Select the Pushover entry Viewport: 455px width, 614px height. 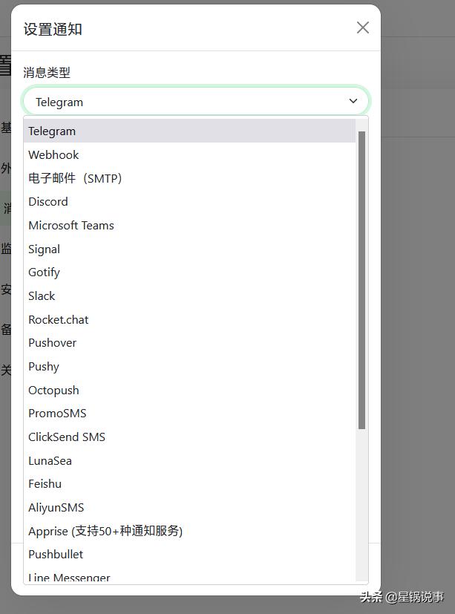pos(189,342)
